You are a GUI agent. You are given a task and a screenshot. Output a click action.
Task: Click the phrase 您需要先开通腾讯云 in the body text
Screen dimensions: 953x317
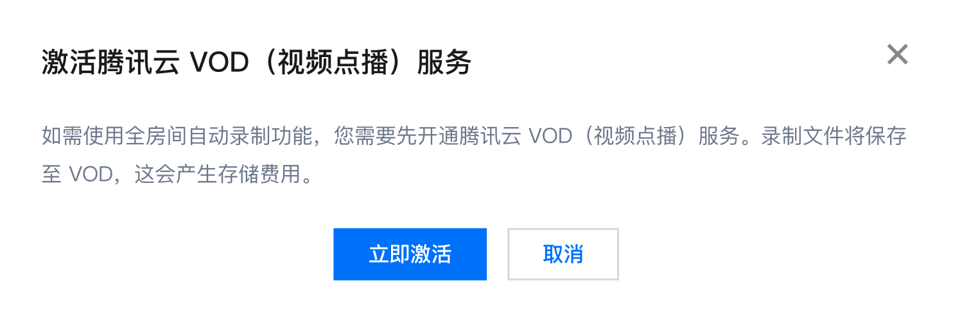429,136
